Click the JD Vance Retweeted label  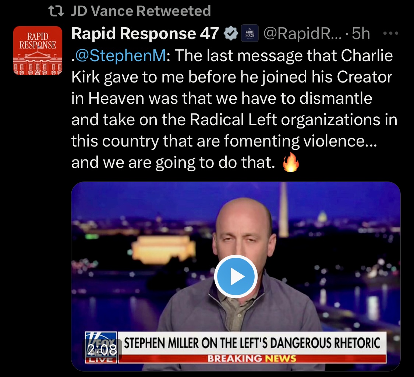[141, 11]
